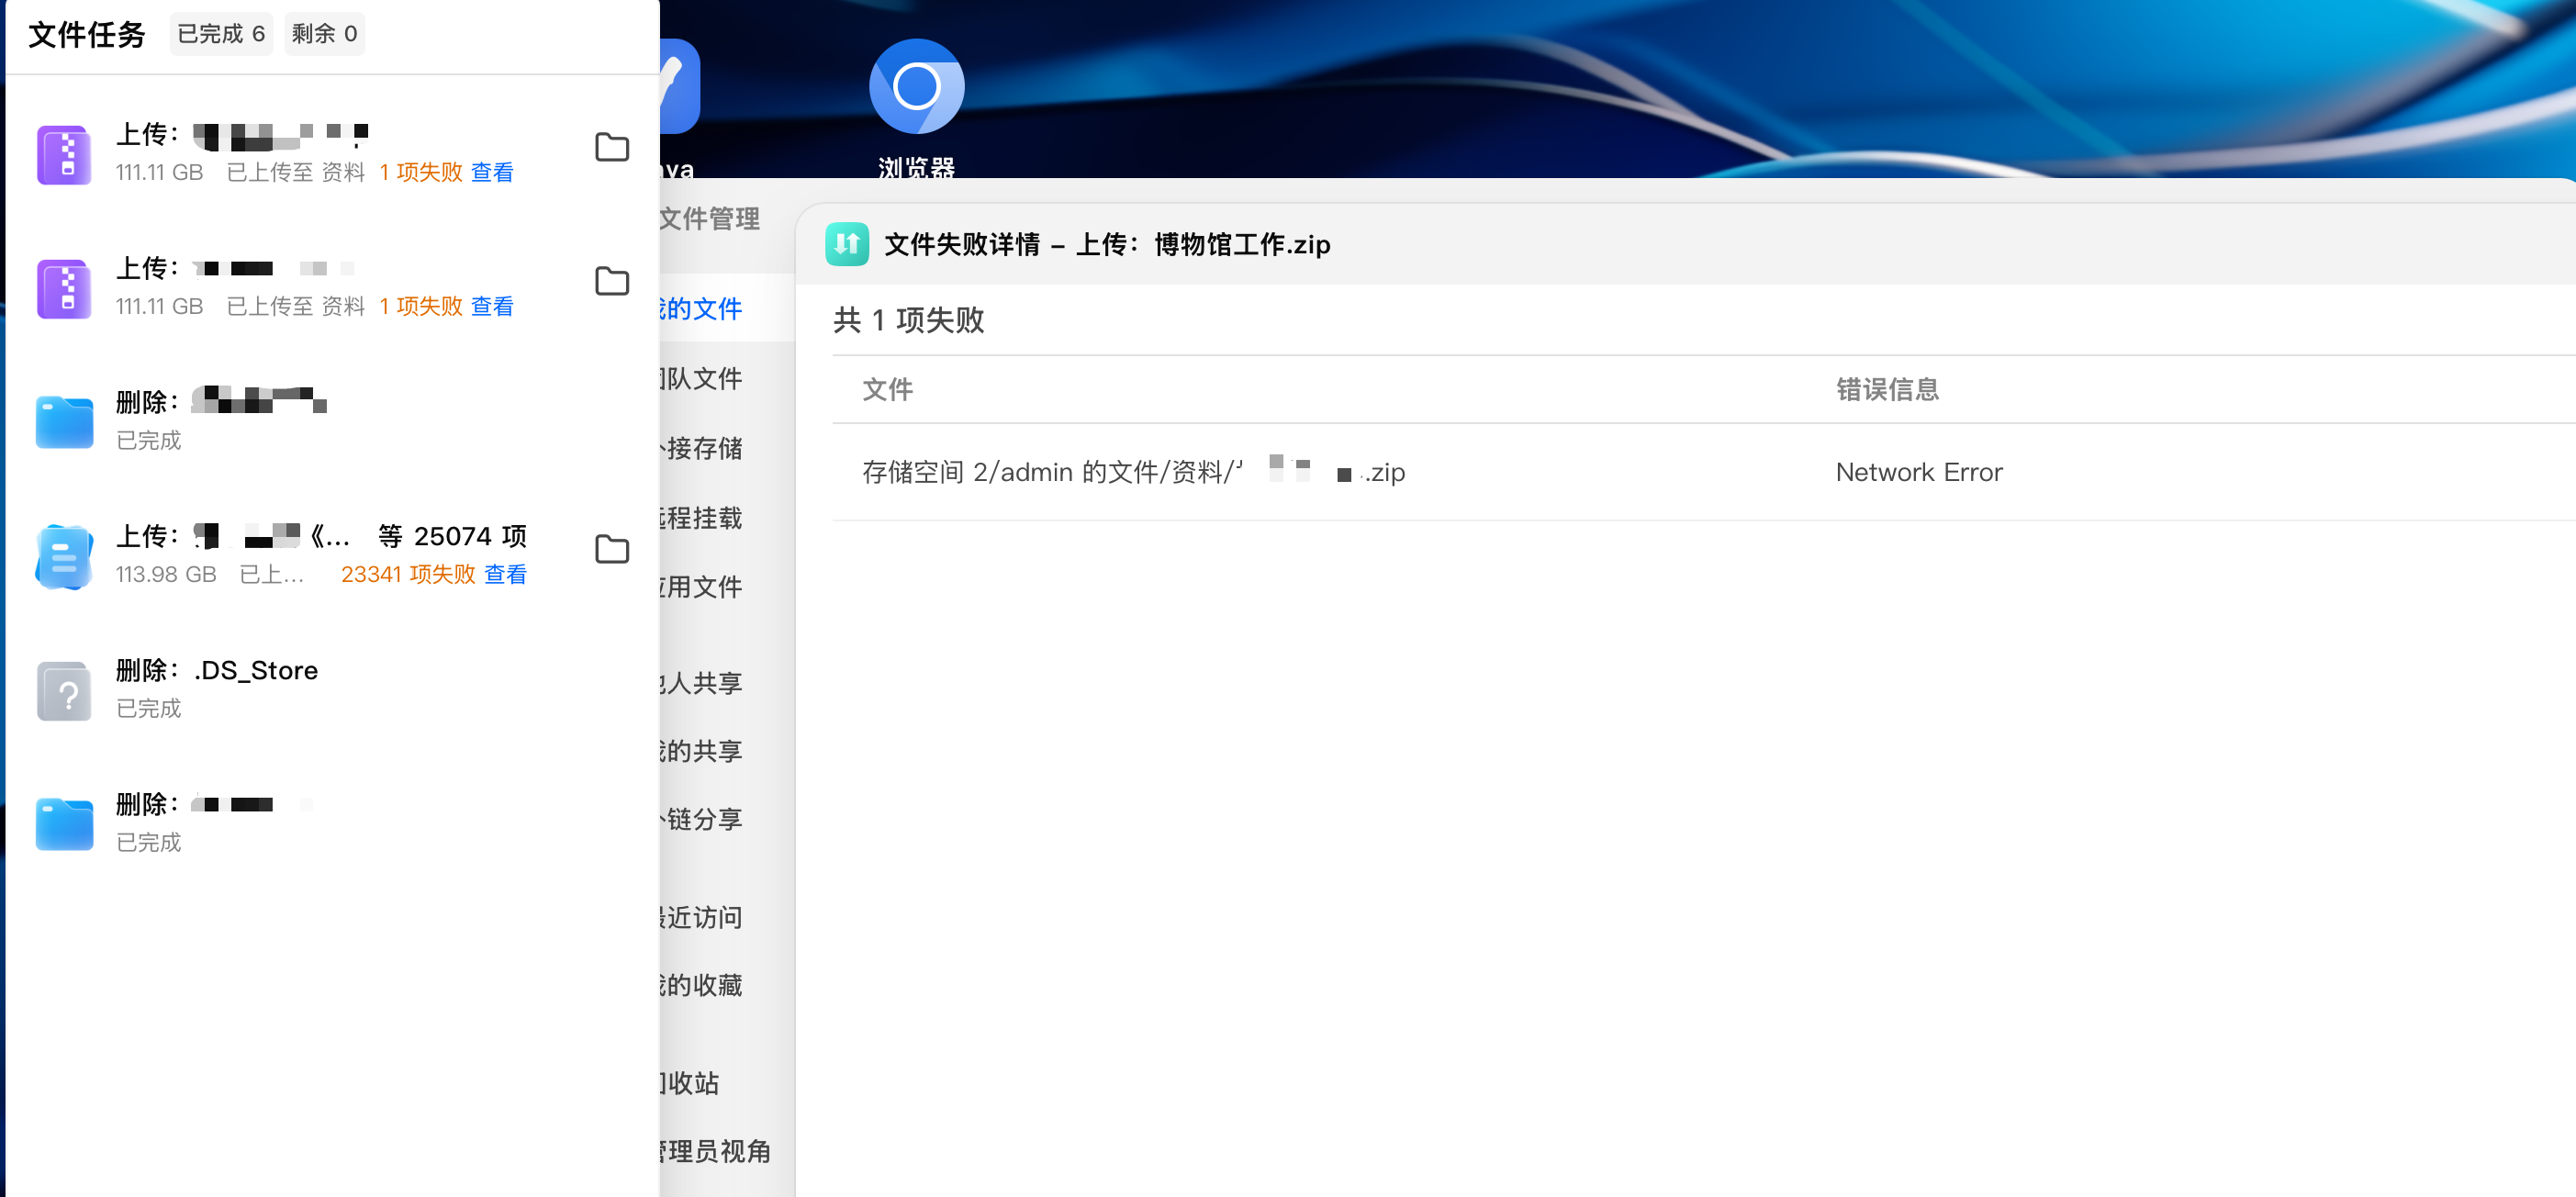Open 我的文件 in the sidebar
Viewport: 2576px width, 1197px height.
coord(700,308)
